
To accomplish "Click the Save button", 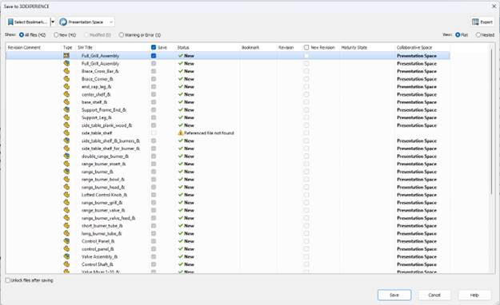I will click(394, 295).
